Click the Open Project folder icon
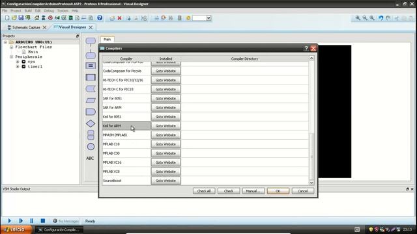Screen dimensions: 417x234 coord(14,18)
